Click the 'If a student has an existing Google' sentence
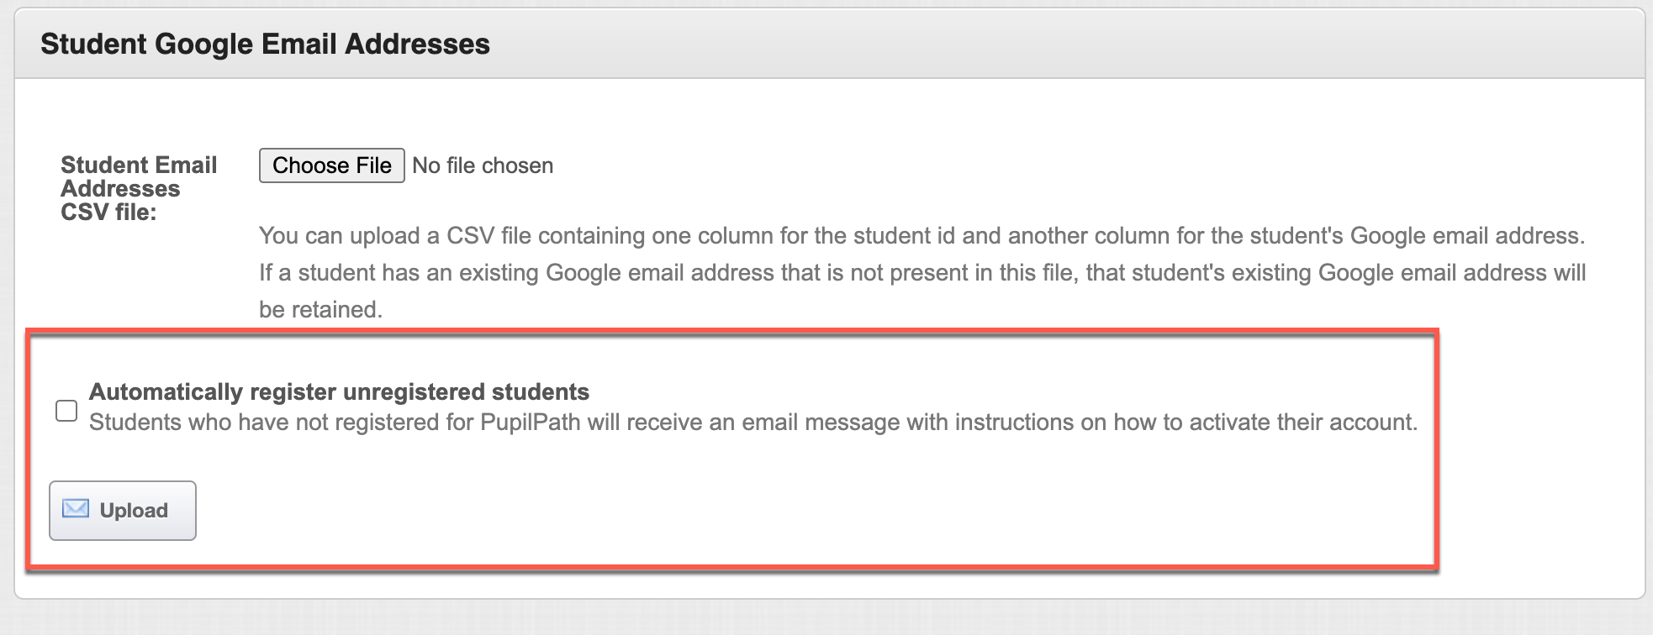1653x635 pixels. tap(922, 272)
